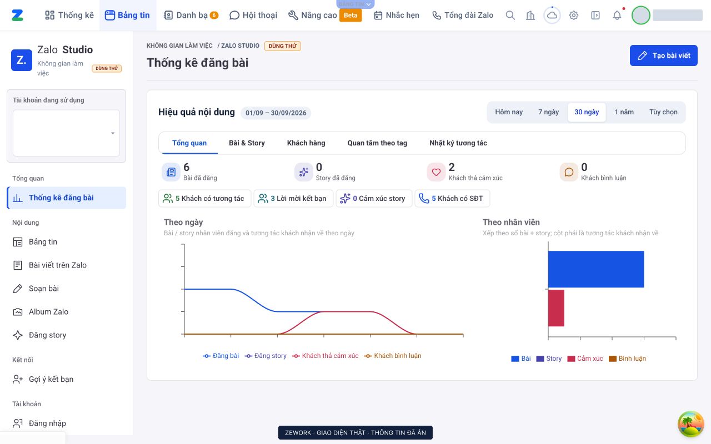The width and height of the screenshot is (711, 444).
Task: Open Thống kê in top navigation
Action: pyautogui.click(x=69, y=15)
